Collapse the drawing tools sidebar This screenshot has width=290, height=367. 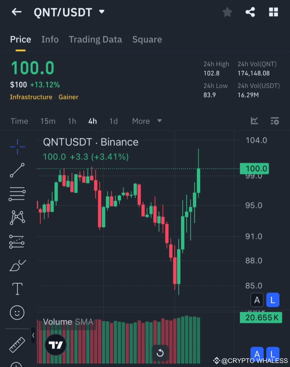pos(33,336)
